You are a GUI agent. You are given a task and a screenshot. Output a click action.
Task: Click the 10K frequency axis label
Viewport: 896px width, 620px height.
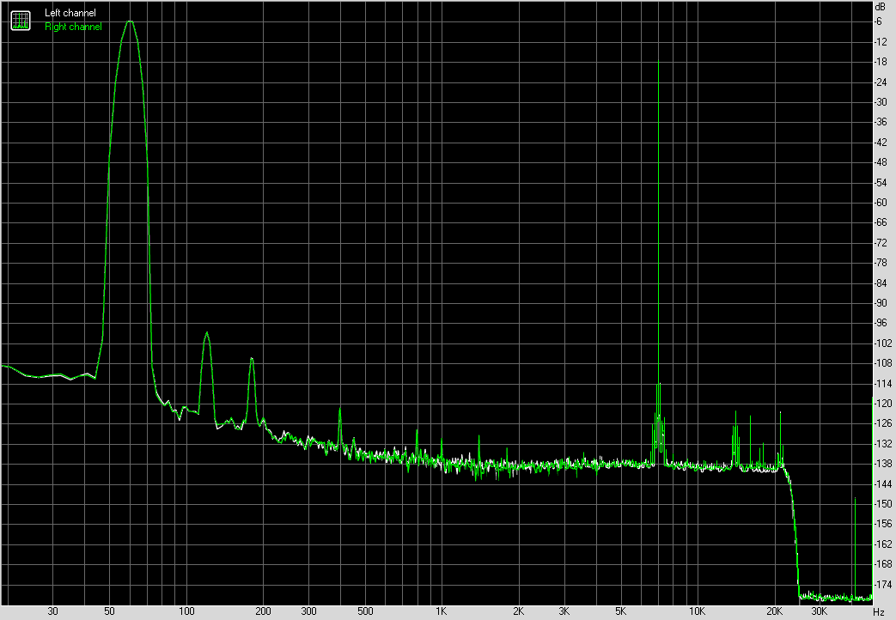click(697, 611)
